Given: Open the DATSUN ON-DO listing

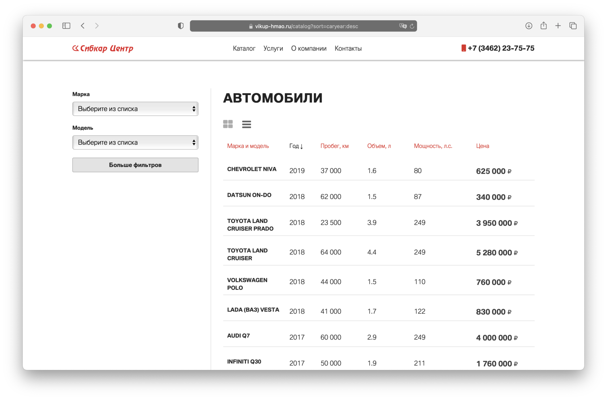Looking at the screenshot, I should (x=249, y=195).
